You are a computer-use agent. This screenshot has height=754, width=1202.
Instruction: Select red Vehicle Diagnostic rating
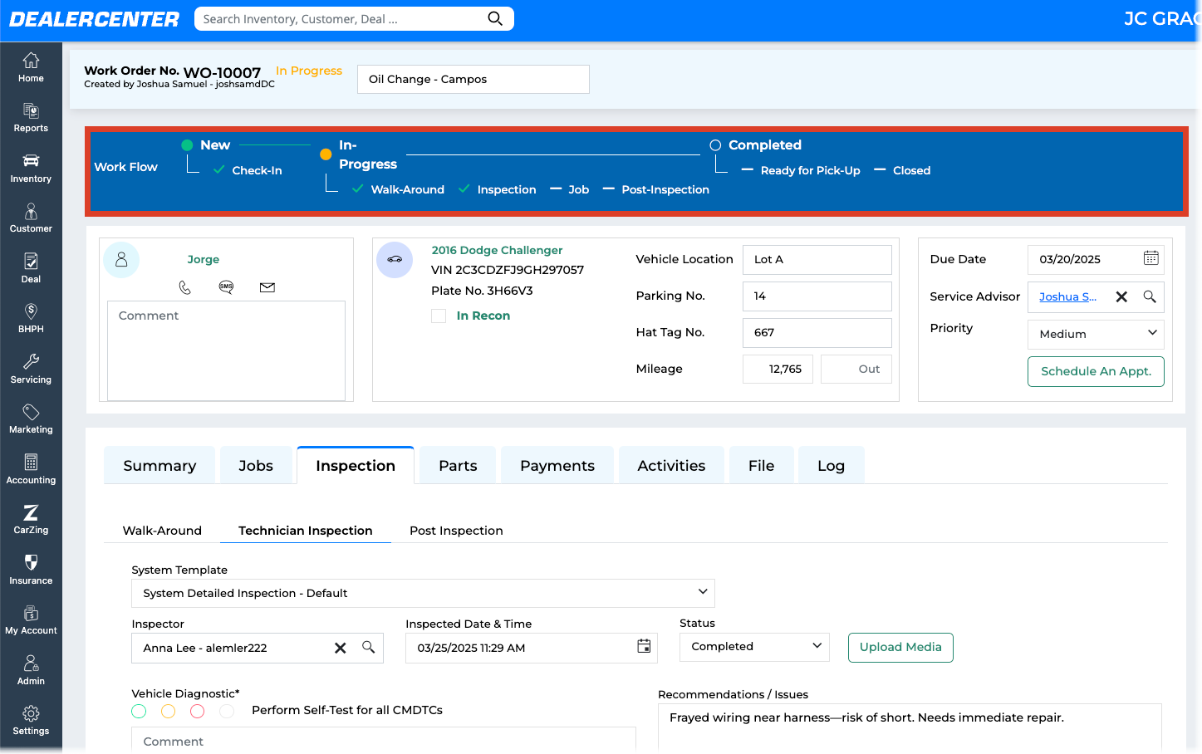(197, 711)
